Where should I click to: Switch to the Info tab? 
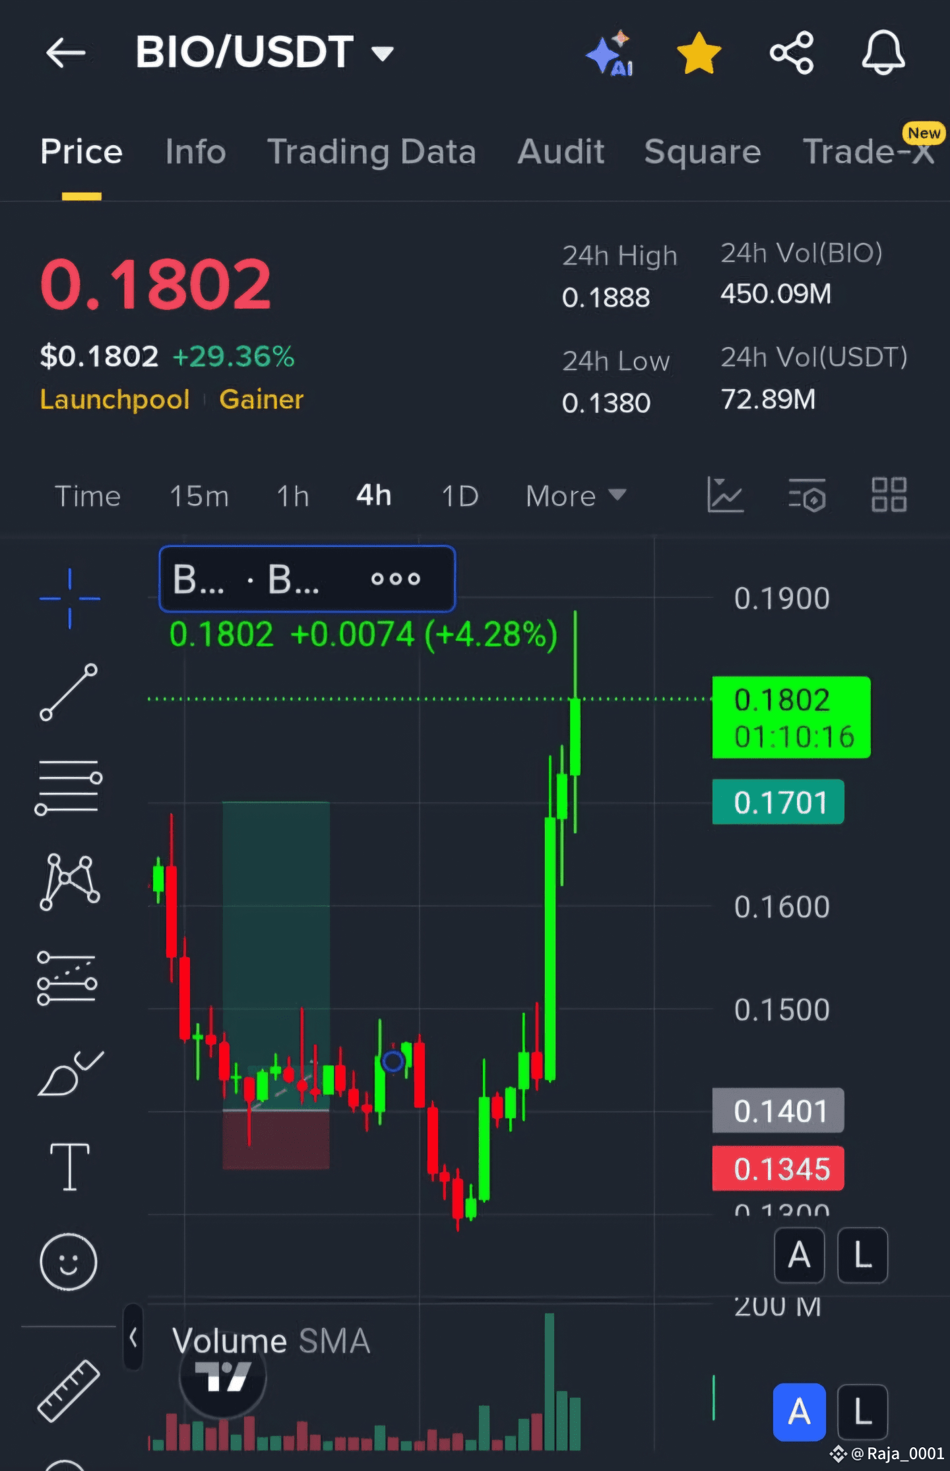pyautogui.click(x=195, y=152)
